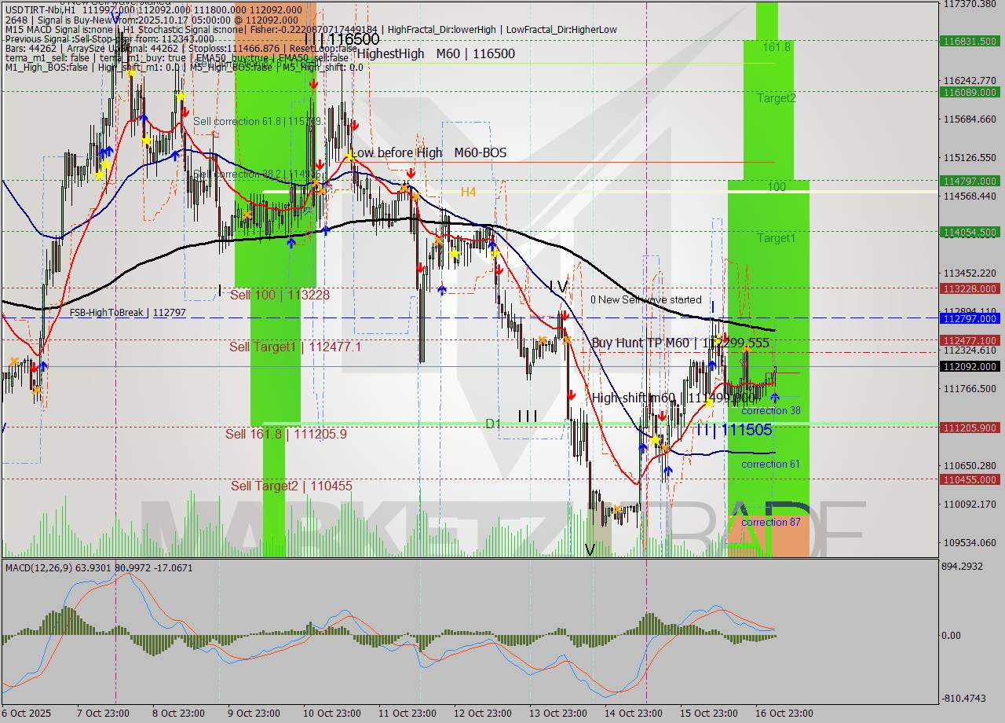Click the blue buy arrow below the 10 Oct candles

tap(325, 230)
